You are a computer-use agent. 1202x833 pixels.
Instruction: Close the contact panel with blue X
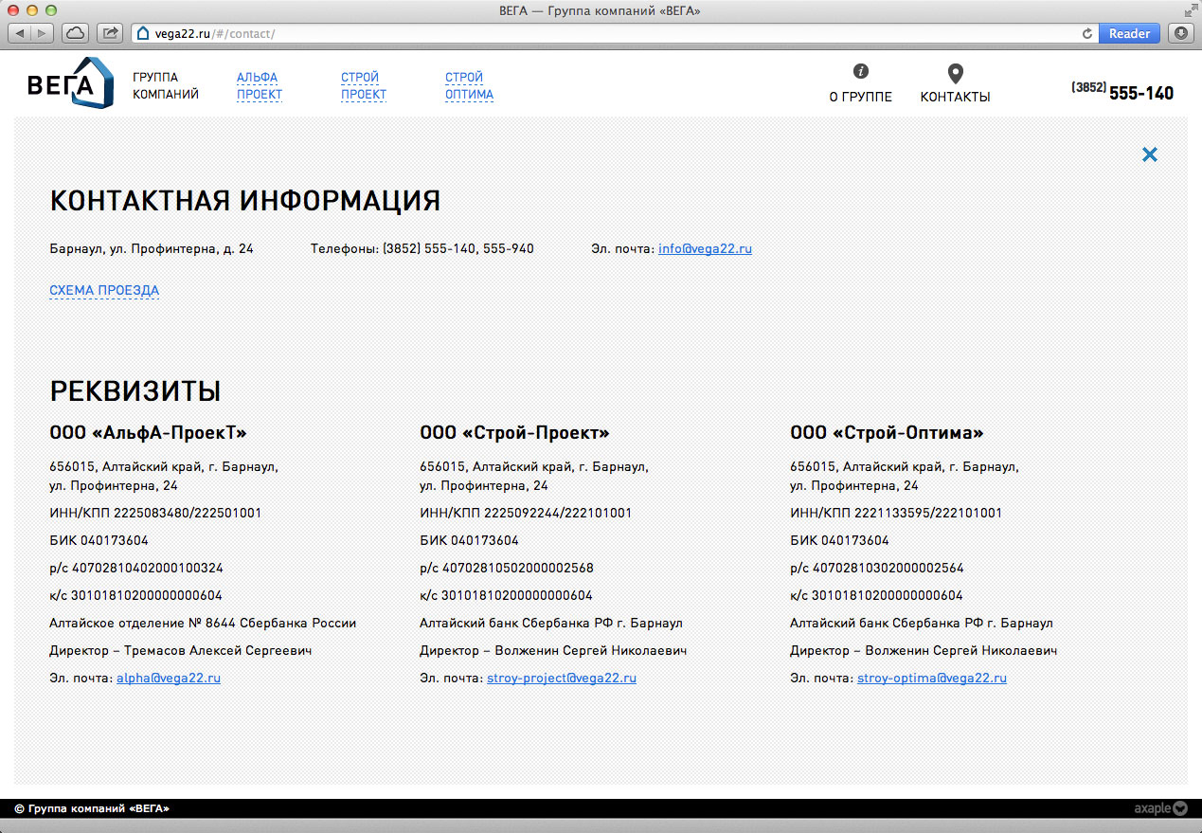click(x=1149, y=154)
